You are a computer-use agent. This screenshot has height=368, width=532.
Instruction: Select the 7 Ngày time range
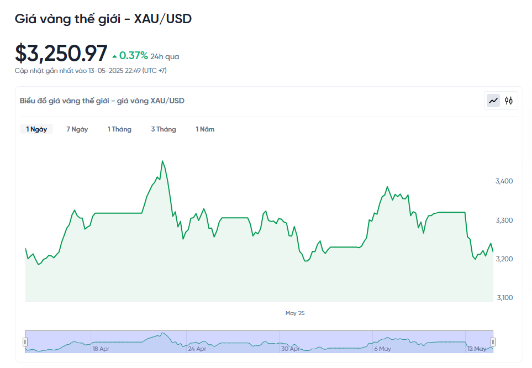(x=77, y=129)
